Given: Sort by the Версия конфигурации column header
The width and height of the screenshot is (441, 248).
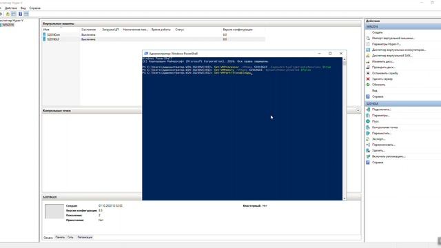Looking at the screenshot, I should click(238, 30).
